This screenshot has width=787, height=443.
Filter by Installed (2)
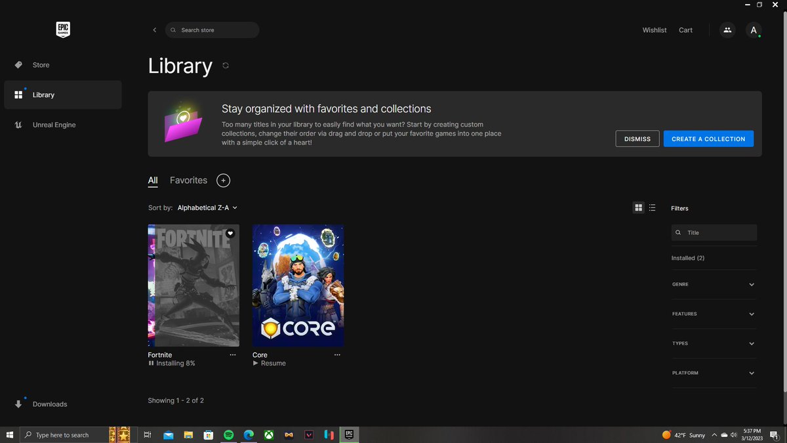[688, 258]
